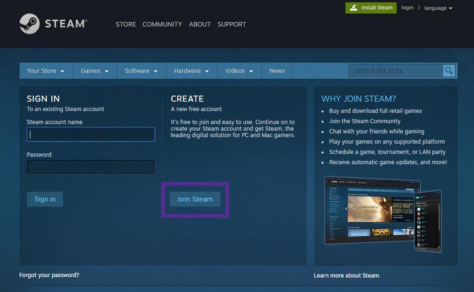The height and width of the screenshot is (292, 474).
Task: Click the CREATE heading
Action: tap(187, 99)
